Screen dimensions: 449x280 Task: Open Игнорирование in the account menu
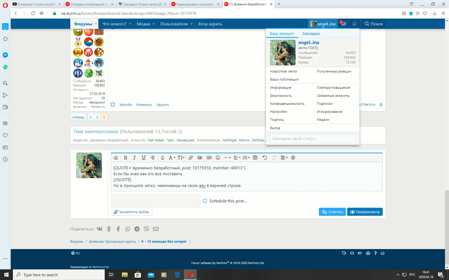point(330,112)
